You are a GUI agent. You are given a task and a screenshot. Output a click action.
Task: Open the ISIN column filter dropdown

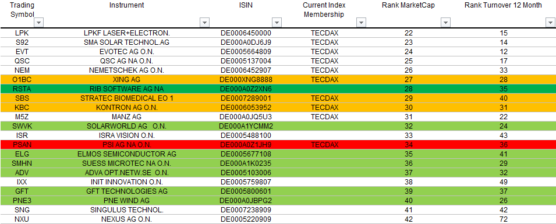point(277,23)
